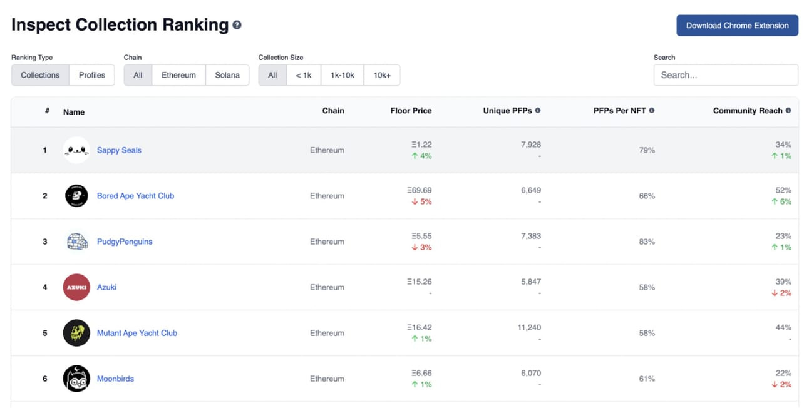This screenshot has width=809, height=408.
Task: Open the PudgyPenguins link
Action: tap(125, 242)
